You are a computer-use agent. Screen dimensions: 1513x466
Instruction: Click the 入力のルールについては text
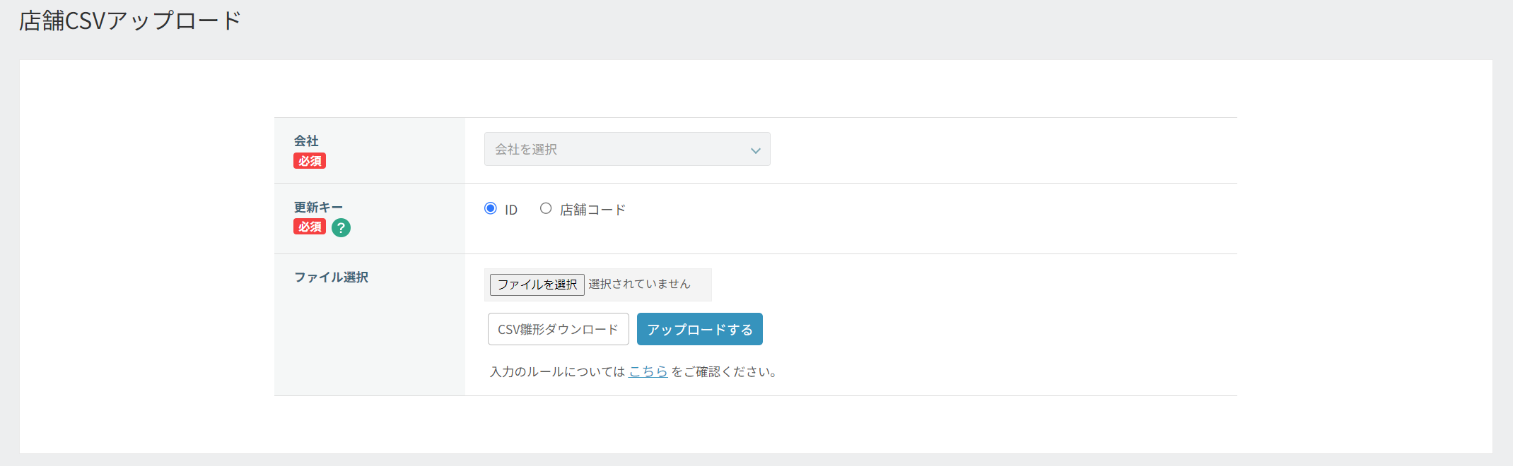tap(557, 371)
